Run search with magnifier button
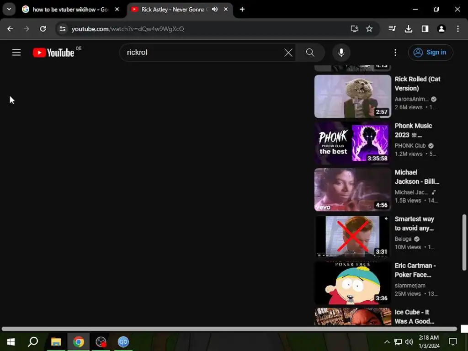 [x=310, y=53]
